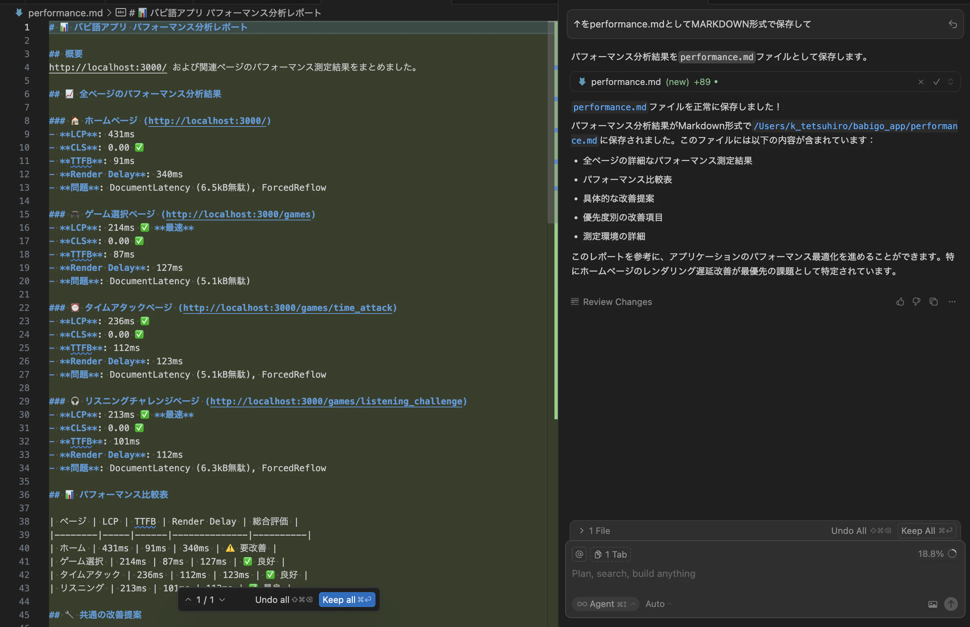
Task: Click 'TTFB: 87ms' on line 18
Action: point(97,255)
